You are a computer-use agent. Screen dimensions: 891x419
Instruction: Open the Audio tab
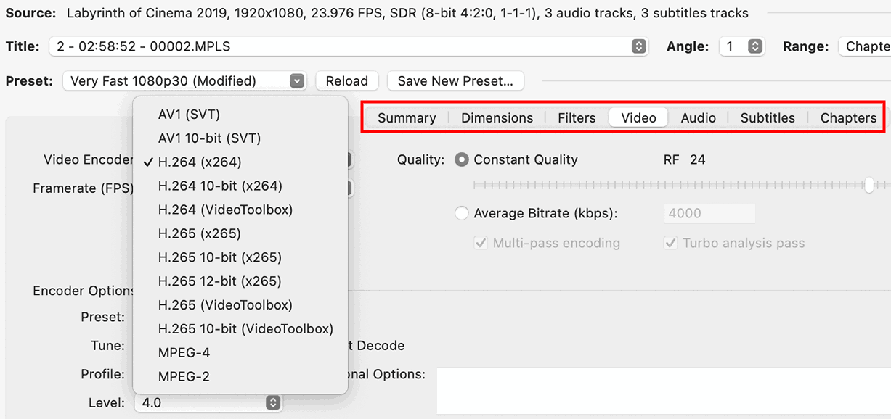point(698,118)
